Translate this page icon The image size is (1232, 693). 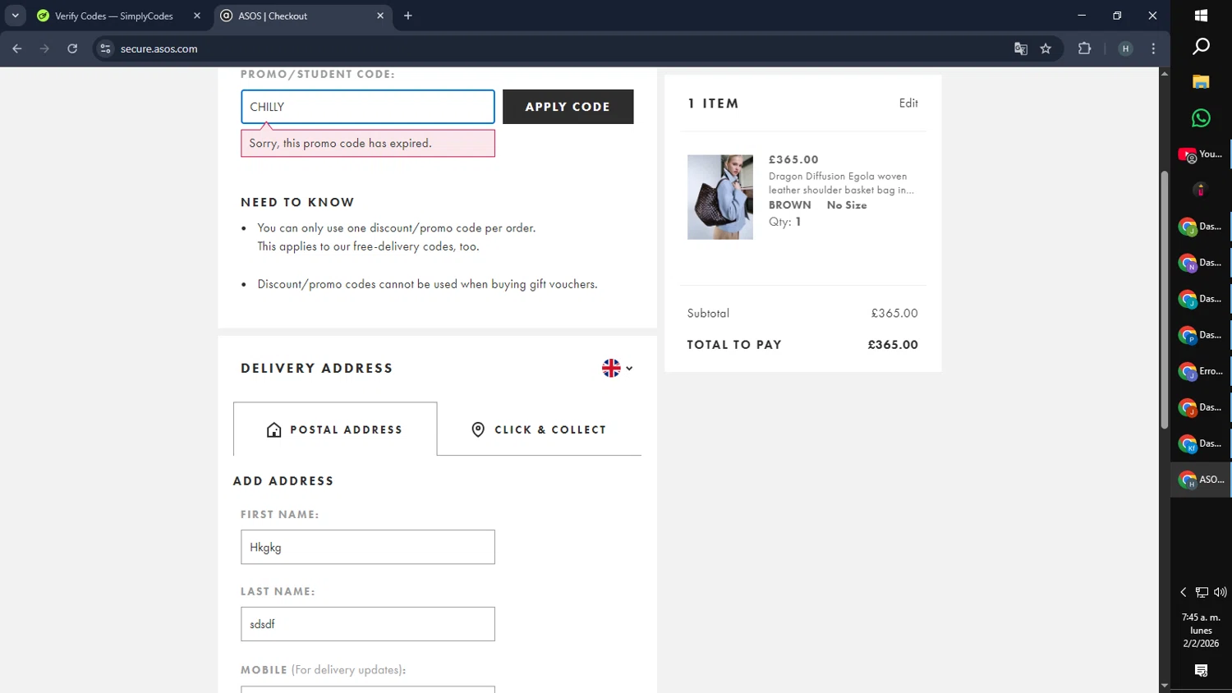click(x=1021, y=48)
